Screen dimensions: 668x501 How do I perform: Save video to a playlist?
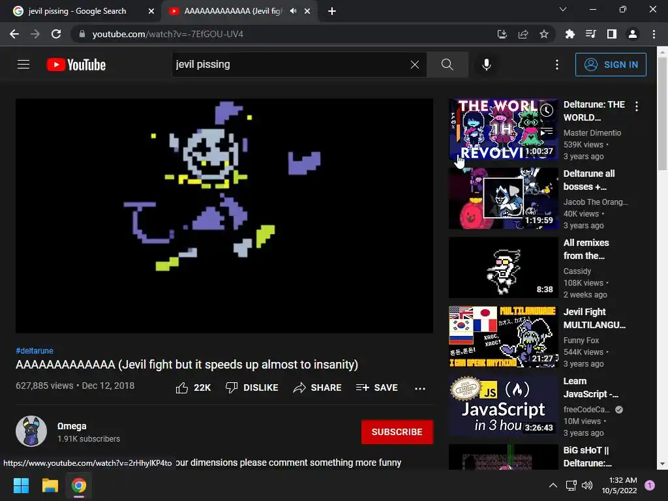tap(376, 387)
